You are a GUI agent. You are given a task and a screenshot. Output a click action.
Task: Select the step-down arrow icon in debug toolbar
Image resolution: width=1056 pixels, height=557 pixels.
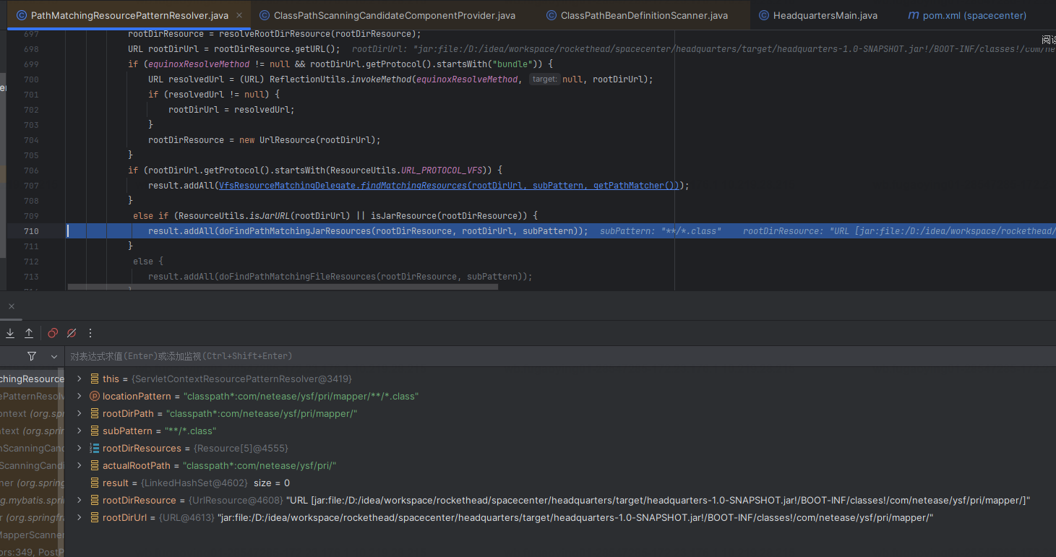point(10,333)
